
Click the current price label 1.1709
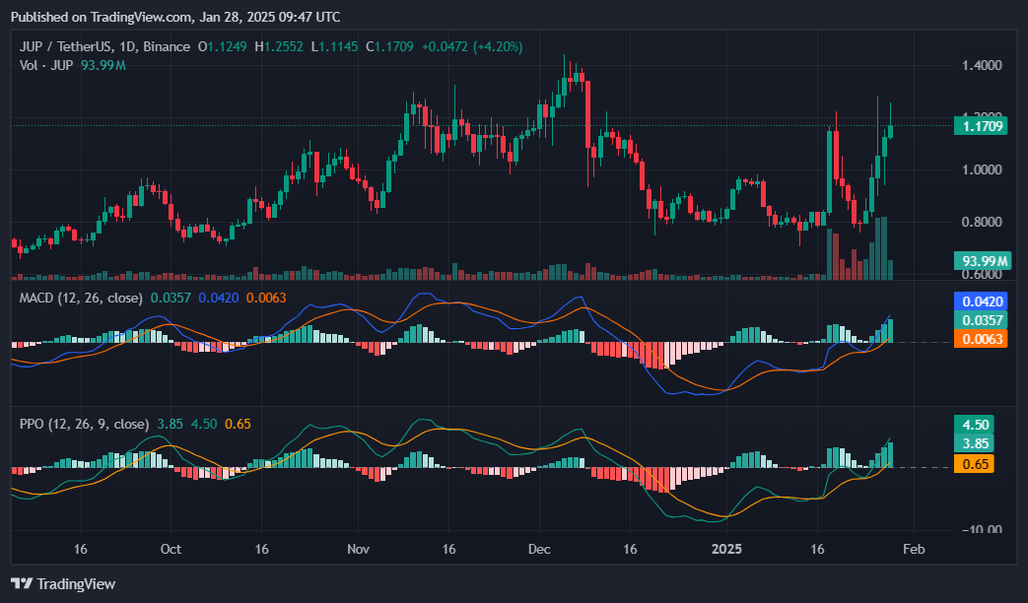pos(980,126)
